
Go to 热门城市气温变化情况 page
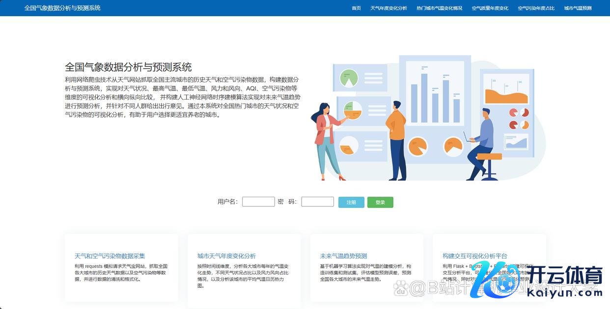click(x=439, y=8)
